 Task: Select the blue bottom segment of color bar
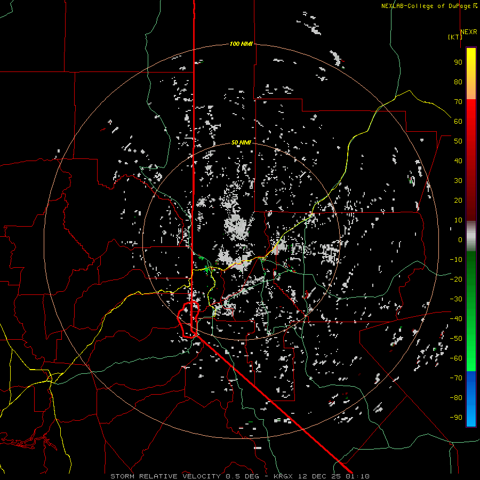tap(471, 399)
